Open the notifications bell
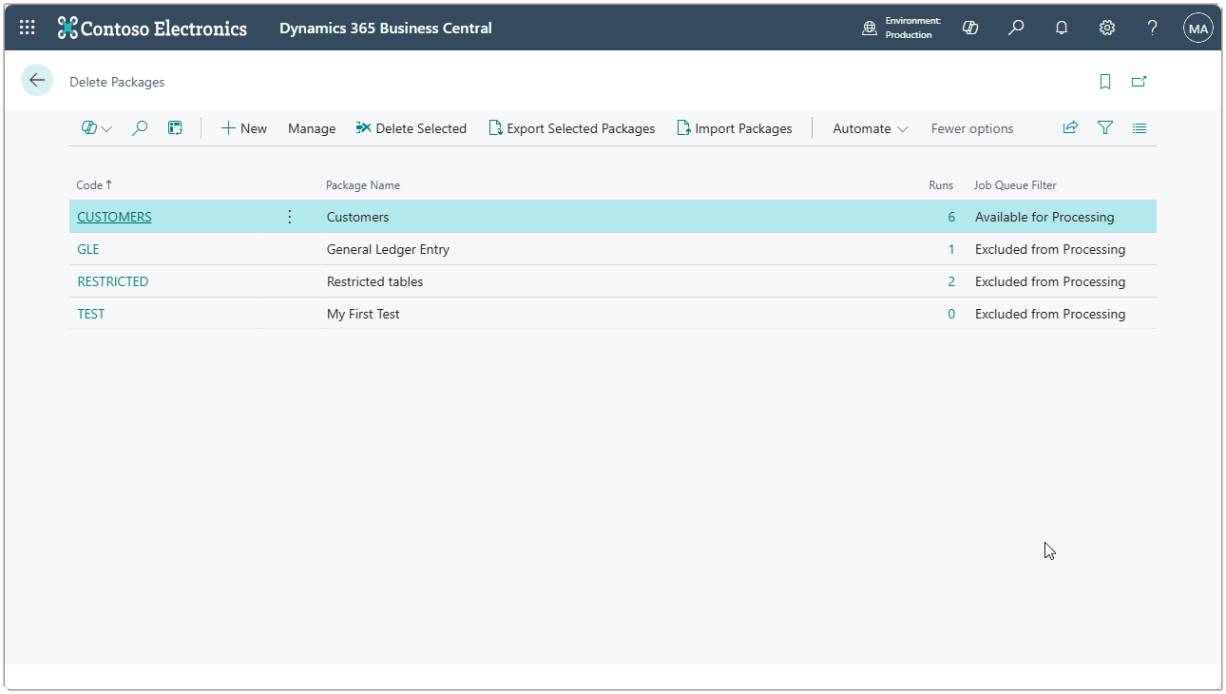 [1062, 29]
